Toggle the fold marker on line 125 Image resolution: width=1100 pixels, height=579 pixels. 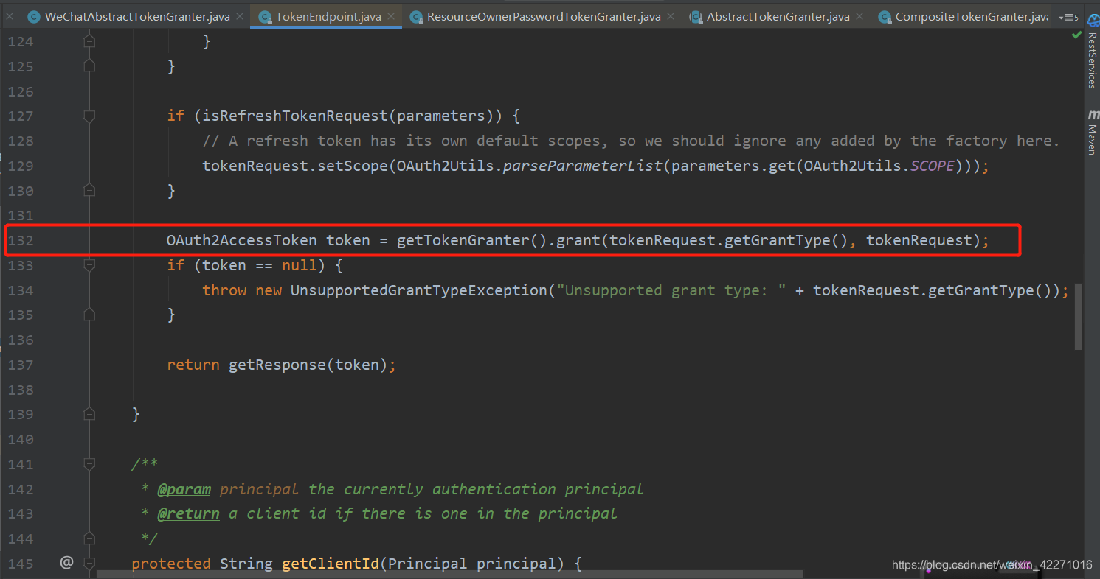click(89, 66)
